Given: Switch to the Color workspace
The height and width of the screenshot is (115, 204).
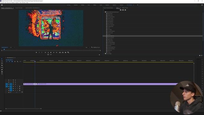Looking at the screenshot, I should click(x=89, y=5).
